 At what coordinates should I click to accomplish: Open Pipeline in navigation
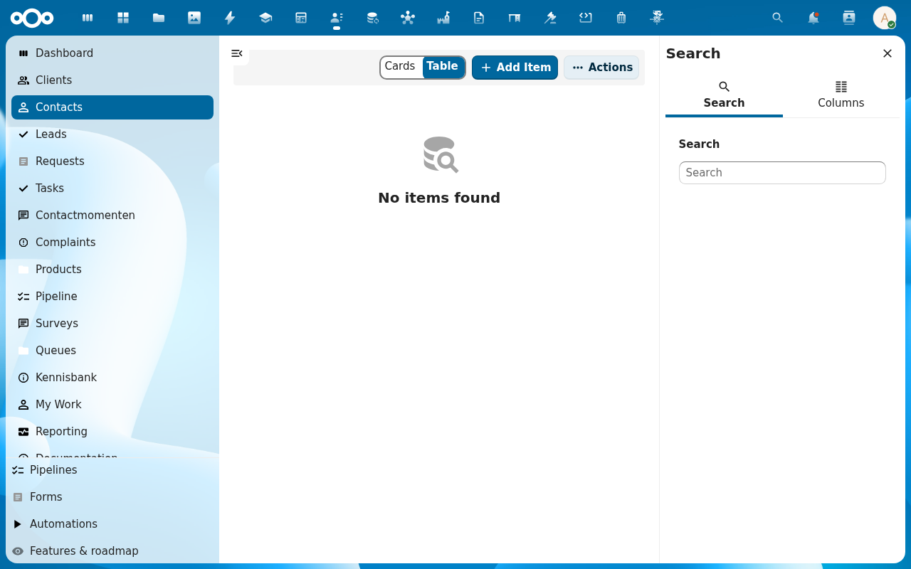click(x=112, y=297)
